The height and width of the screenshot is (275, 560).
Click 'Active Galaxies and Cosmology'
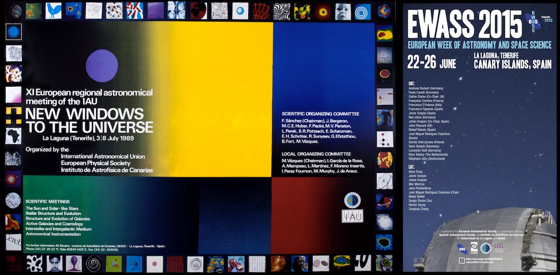click(x=54, y=224)
